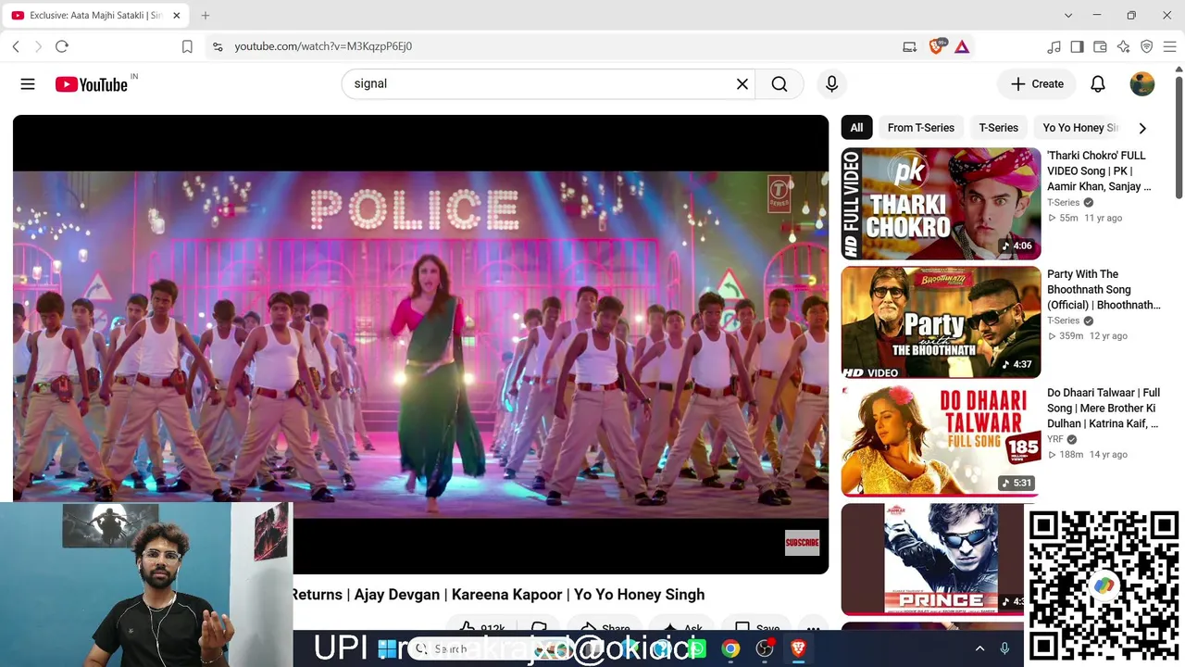1185x667 pixels.
Task: Run the search with the magnifier button
Action: coord(780,84)
